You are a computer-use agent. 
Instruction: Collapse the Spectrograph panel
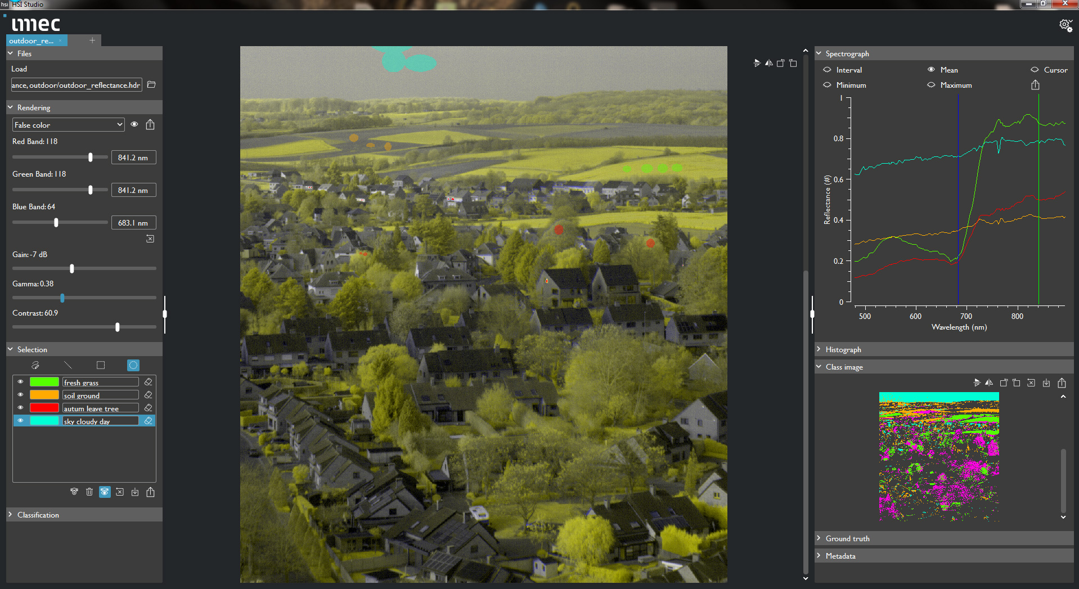[819, 53]
